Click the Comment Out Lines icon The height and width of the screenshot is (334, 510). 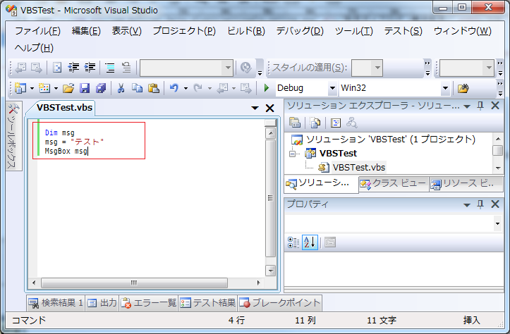pos(110,67)
